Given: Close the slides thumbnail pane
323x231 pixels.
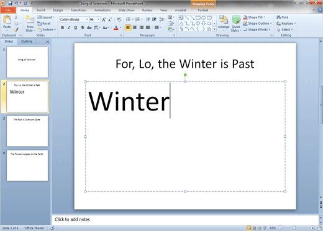Looking at the screenshot, I should 47,42.
